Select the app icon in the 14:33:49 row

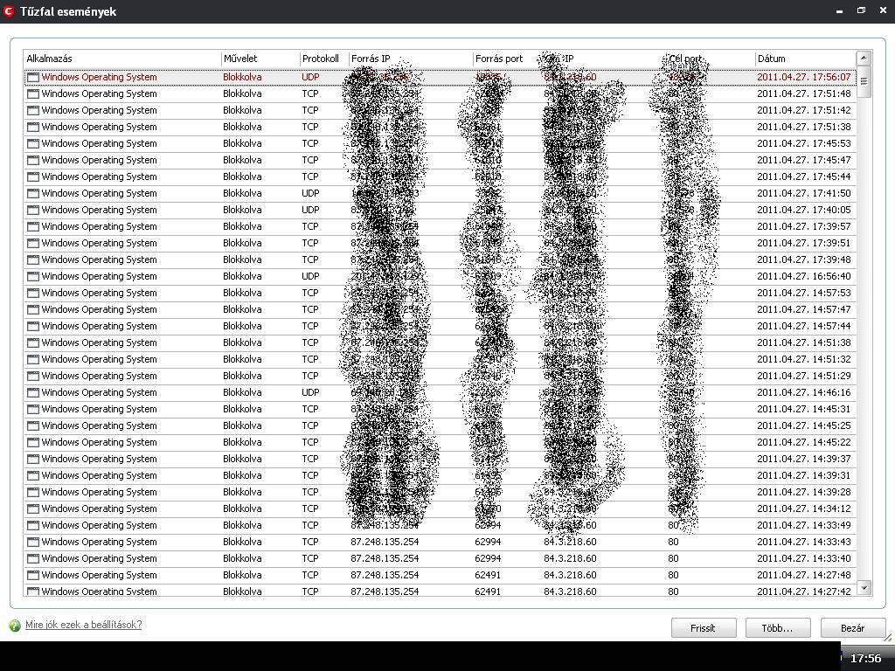pyautogui.click(x=33, y=525)
